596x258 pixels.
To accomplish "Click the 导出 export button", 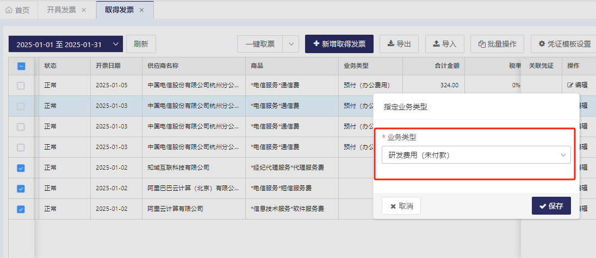I will [399, 44].
